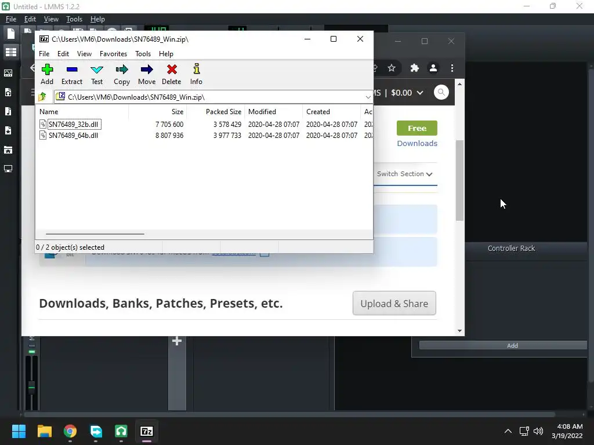
Task: Click the browser's vertical scrollbar thumb
Action: pos(459,181)
